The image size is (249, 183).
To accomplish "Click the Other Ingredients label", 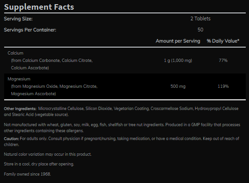I will (x=20, y=109).
